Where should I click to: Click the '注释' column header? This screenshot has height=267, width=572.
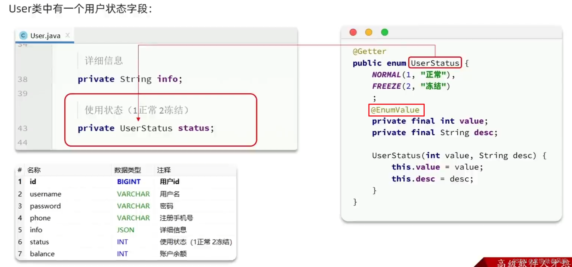click(164, 170)
